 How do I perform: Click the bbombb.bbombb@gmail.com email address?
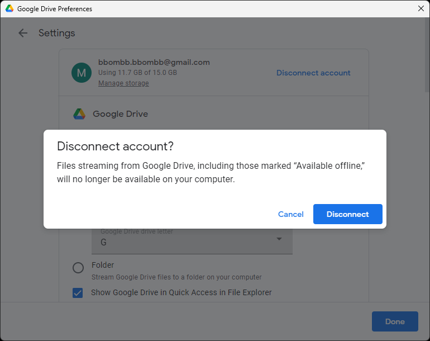pos(154,62)
